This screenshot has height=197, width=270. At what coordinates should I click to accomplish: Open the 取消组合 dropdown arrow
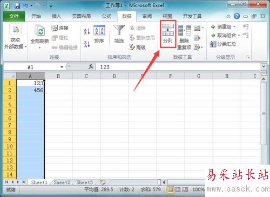[239, 35]
